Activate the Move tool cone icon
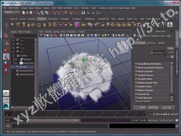This screenshot has height=136, width=181. 6,57
